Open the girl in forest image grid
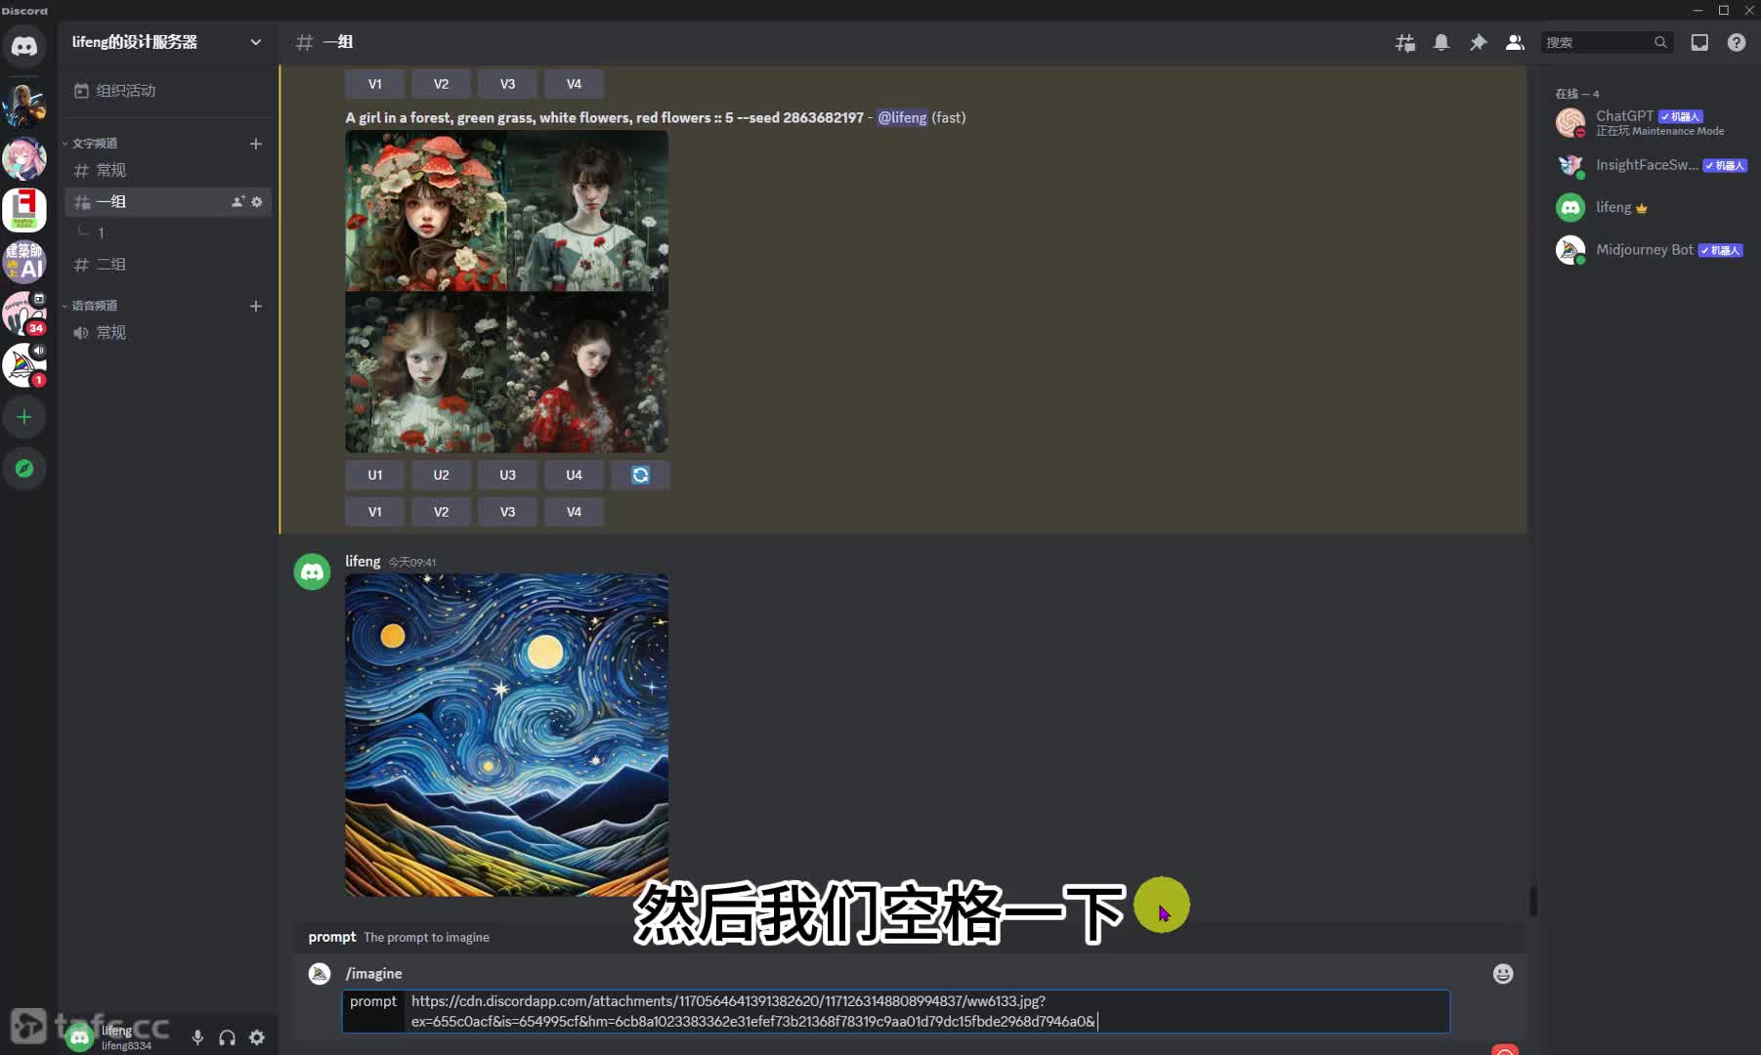1761x1055 pixels. click(x=507, y=291)
